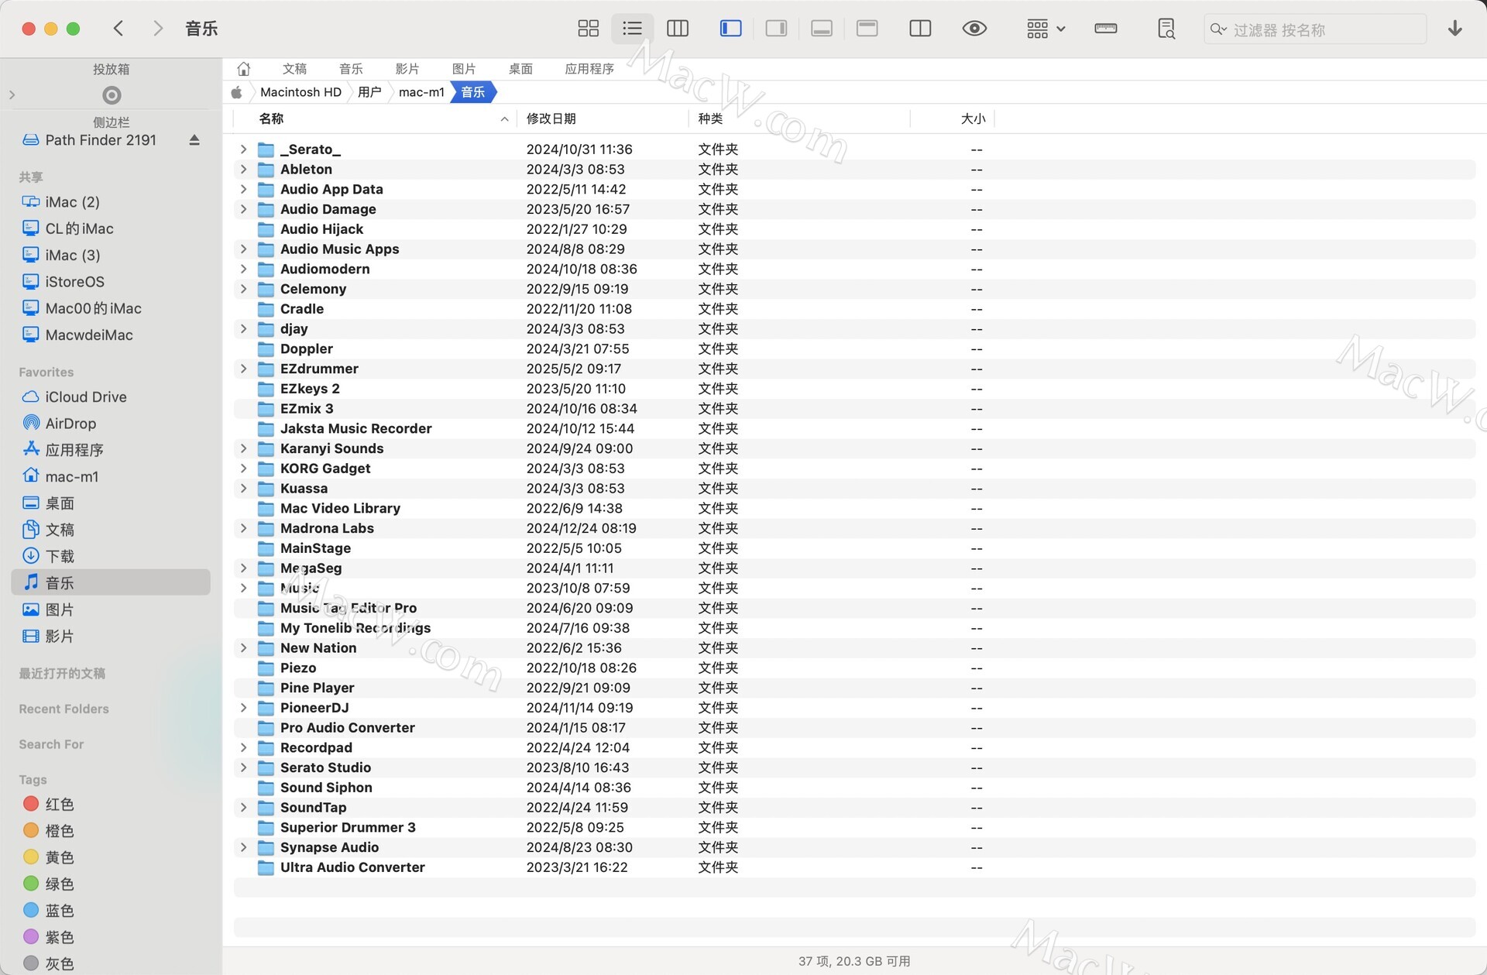Screen dimensions: 1487x975
Task: Click the drop stack target icon
Action: point(112,95)
